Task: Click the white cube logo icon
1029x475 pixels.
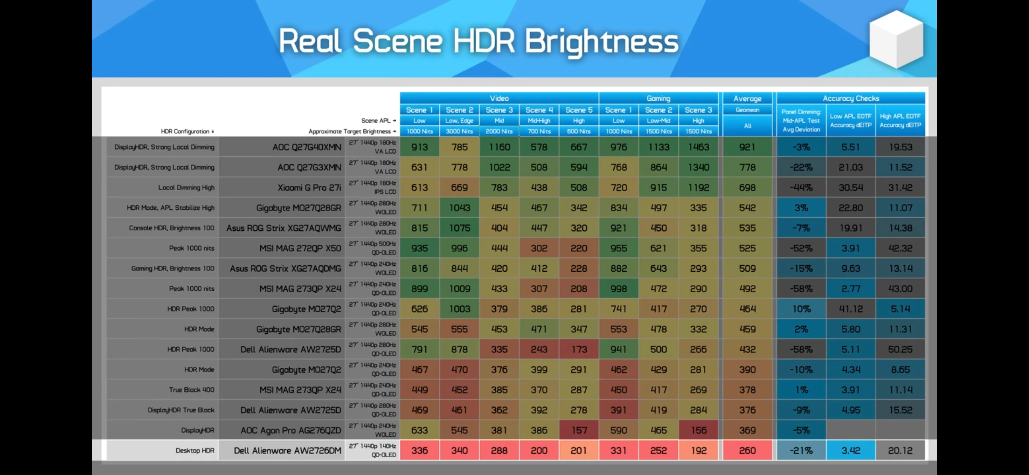Action: (x=896, y=39)
